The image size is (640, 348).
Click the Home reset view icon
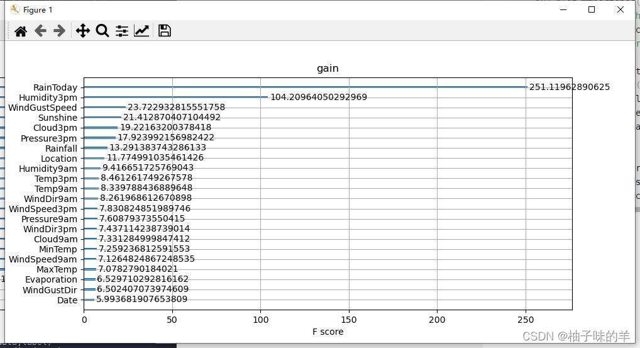[21, 31]
